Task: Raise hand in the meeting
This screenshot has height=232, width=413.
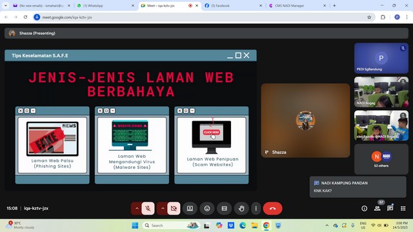Action: 241,208
